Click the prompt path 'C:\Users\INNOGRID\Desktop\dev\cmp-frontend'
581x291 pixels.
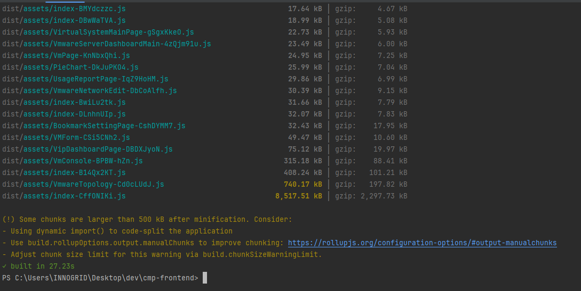105,278
